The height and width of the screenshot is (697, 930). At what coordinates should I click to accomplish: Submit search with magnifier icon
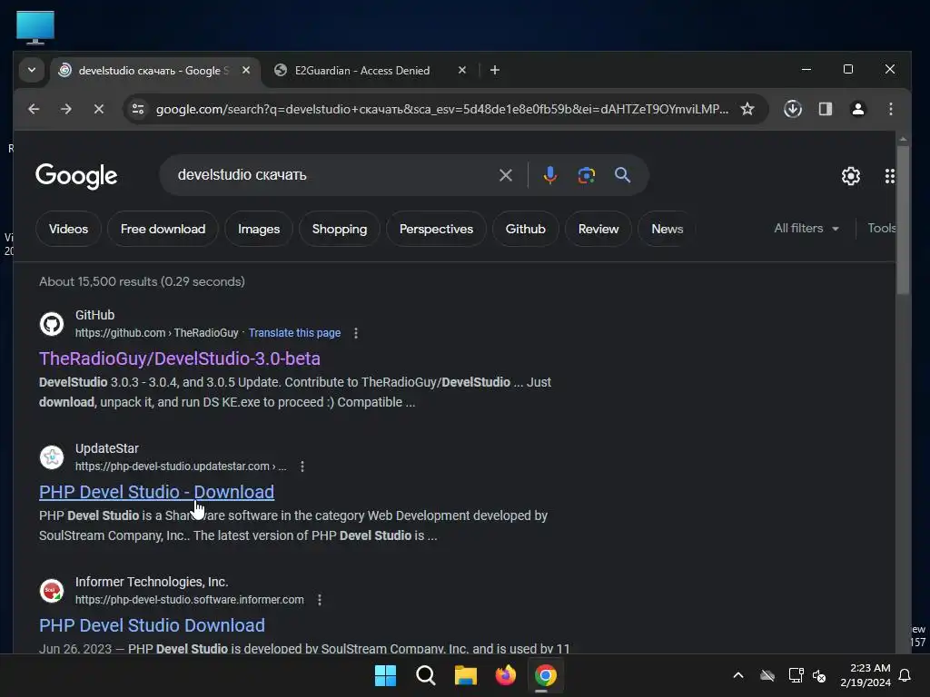pyautogui.click(x=622, y=175)
